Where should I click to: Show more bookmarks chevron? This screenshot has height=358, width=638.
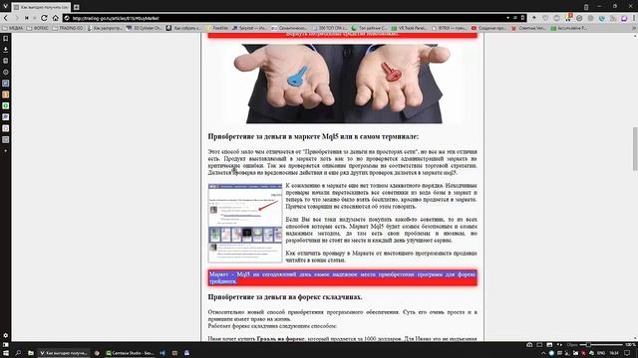pos(634,28)
